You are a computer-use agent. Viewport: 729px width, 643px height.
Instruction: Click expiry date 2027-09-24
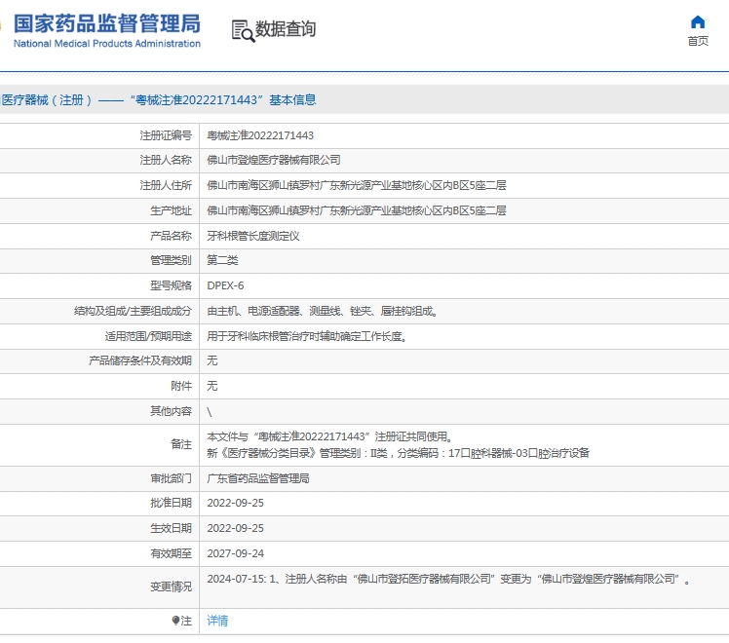(x=235, y=553)
